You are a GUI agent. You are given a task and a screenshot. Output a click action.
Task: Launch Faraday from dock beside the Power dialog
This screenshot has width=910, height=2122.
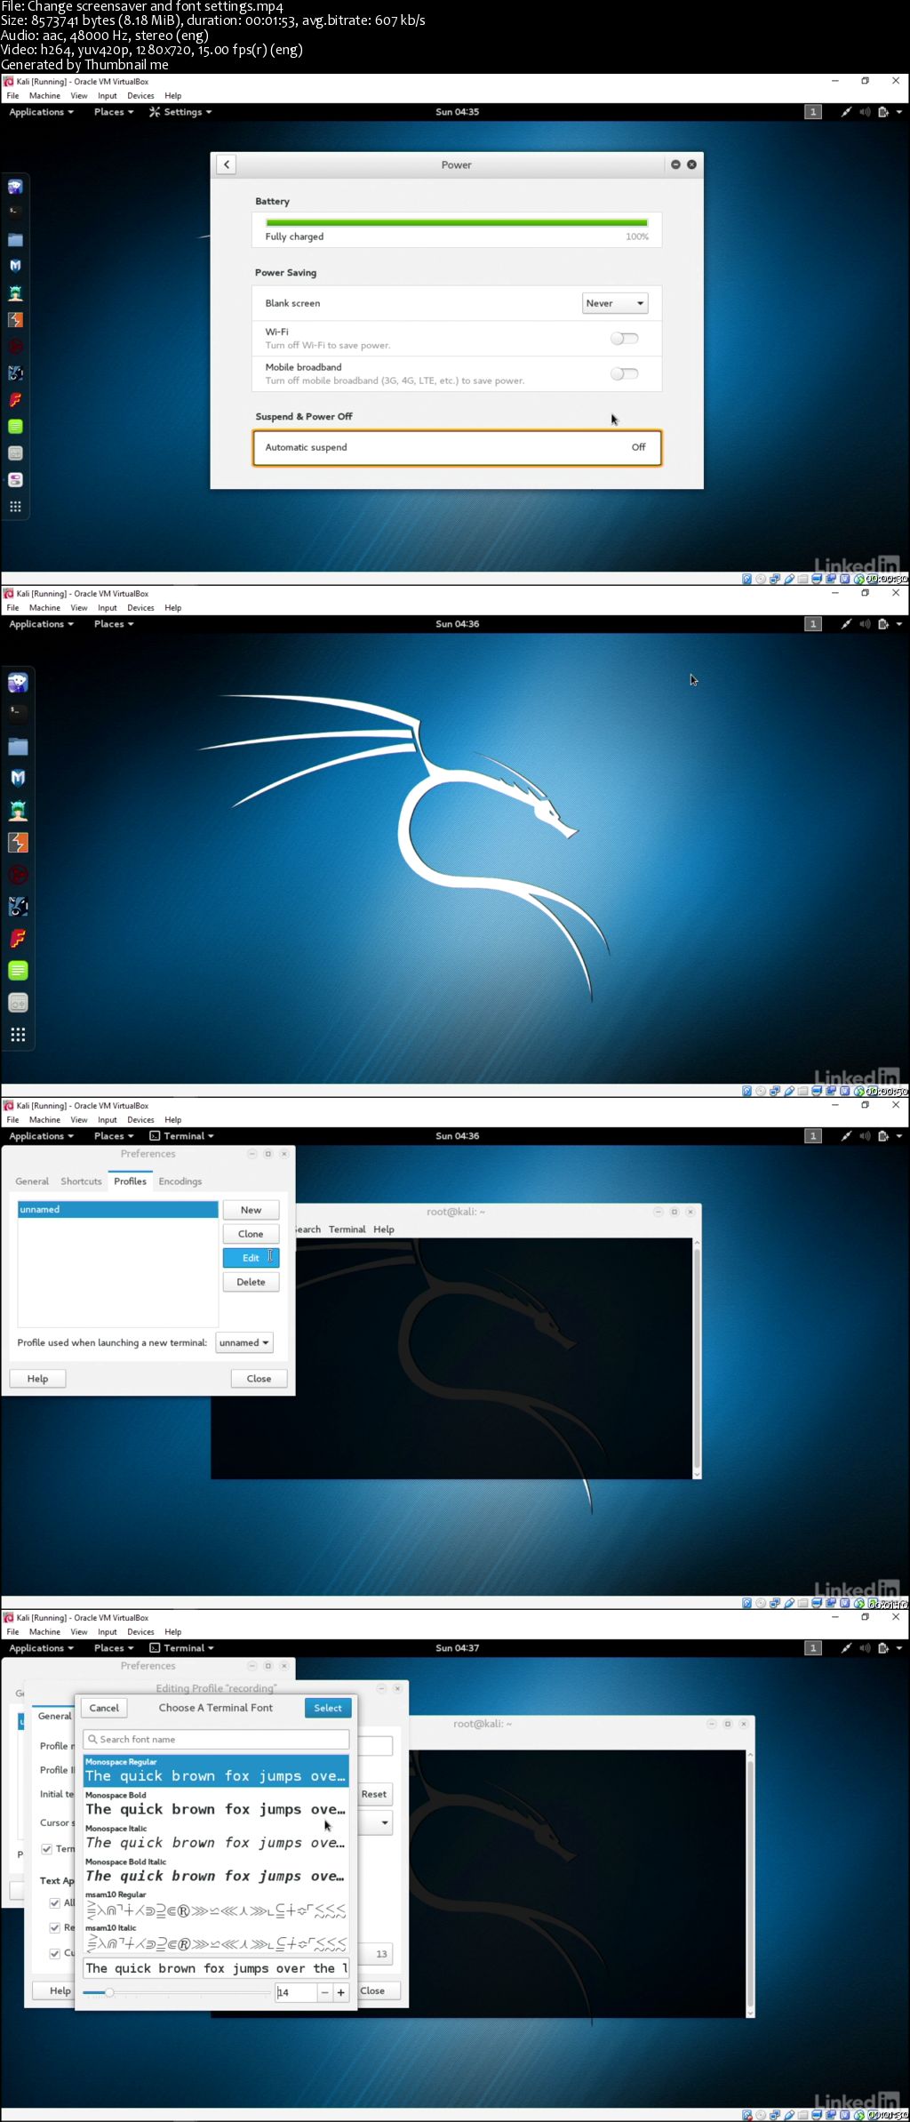click(15, 399)
